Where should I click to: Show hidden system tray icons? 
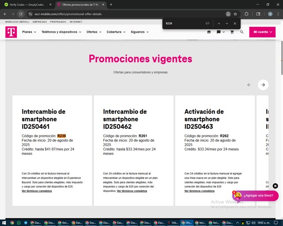coord(237,223)
